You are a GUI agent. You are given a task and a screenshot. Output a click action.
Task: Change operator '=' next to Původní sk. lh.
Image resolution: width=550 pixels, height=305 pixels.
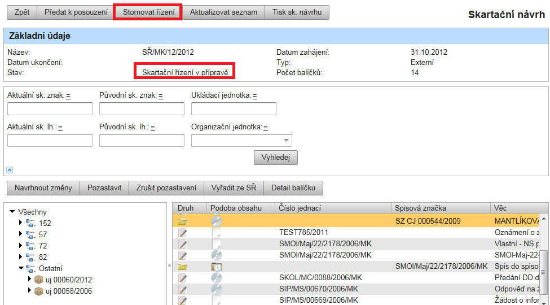tap(153, 128)
